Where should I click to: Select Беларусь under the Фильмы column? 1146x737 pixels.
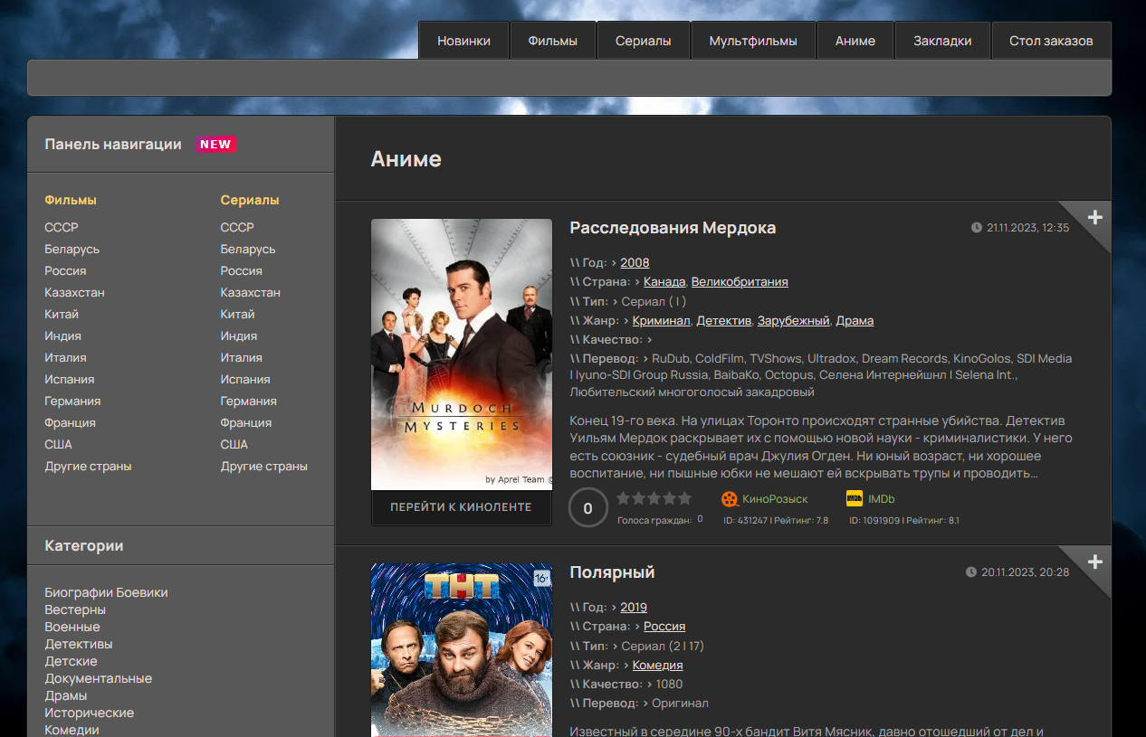pyautogui.click(x=72, y=249)
